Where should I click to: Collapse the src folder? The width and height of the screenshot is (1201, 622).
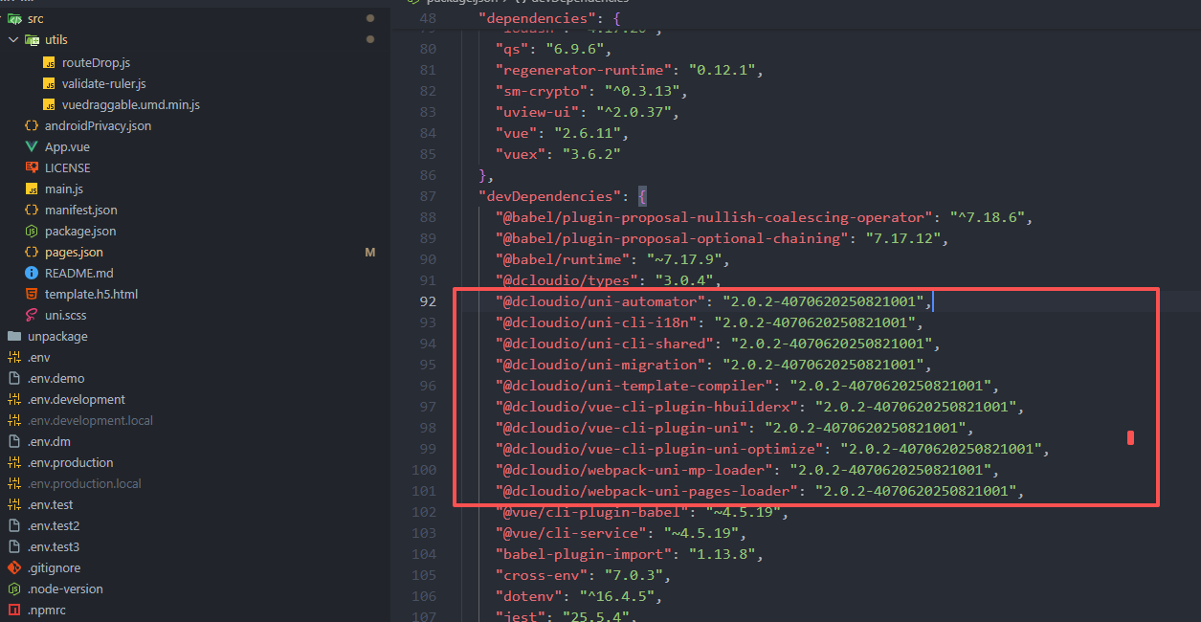(x=35, y=18)
